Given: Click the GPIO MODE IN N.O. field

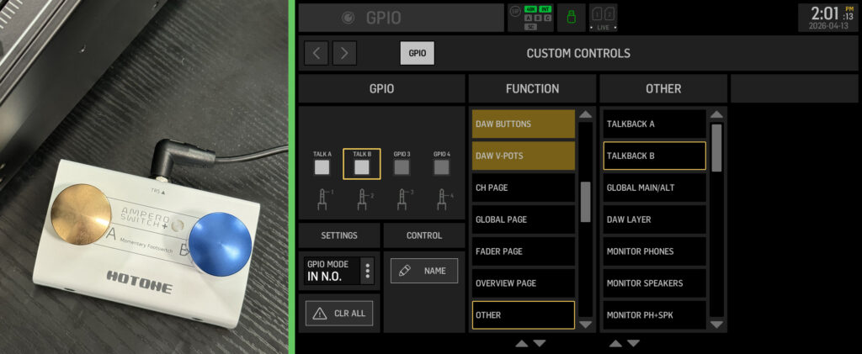Looking at the screenshot, I should pyautogui.click(x=332, y=271).
